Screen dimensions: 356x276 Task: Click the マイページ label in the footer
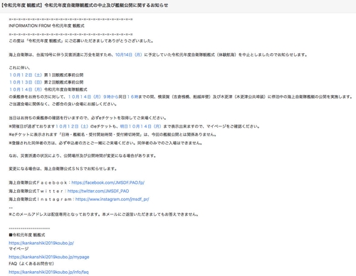pyautogui.click(x=19, y=248)
